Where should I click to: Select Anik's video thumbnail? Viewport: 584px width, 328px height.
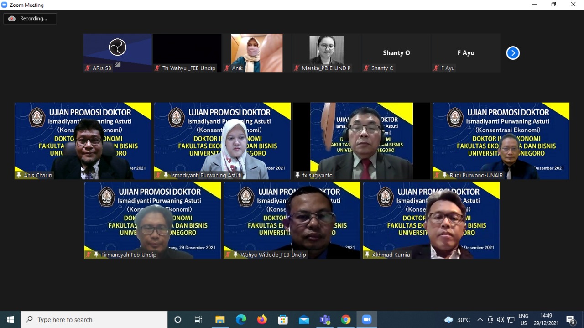[x=256, y=52]
